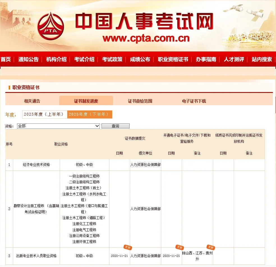
Task: Select the 2025年度（上半年）option
Action: tap(44, 114)
